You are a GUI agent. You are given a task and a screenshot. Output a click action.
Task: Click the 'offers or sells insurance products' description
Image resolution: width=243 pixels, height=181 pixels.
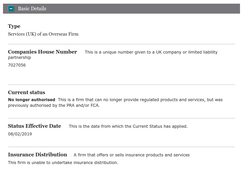(132, 155)
